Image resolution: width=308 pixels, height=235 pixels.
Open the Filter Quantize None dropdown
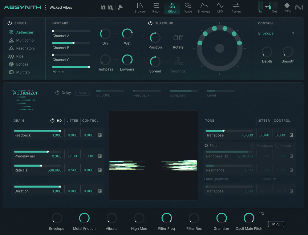(269, 179)
